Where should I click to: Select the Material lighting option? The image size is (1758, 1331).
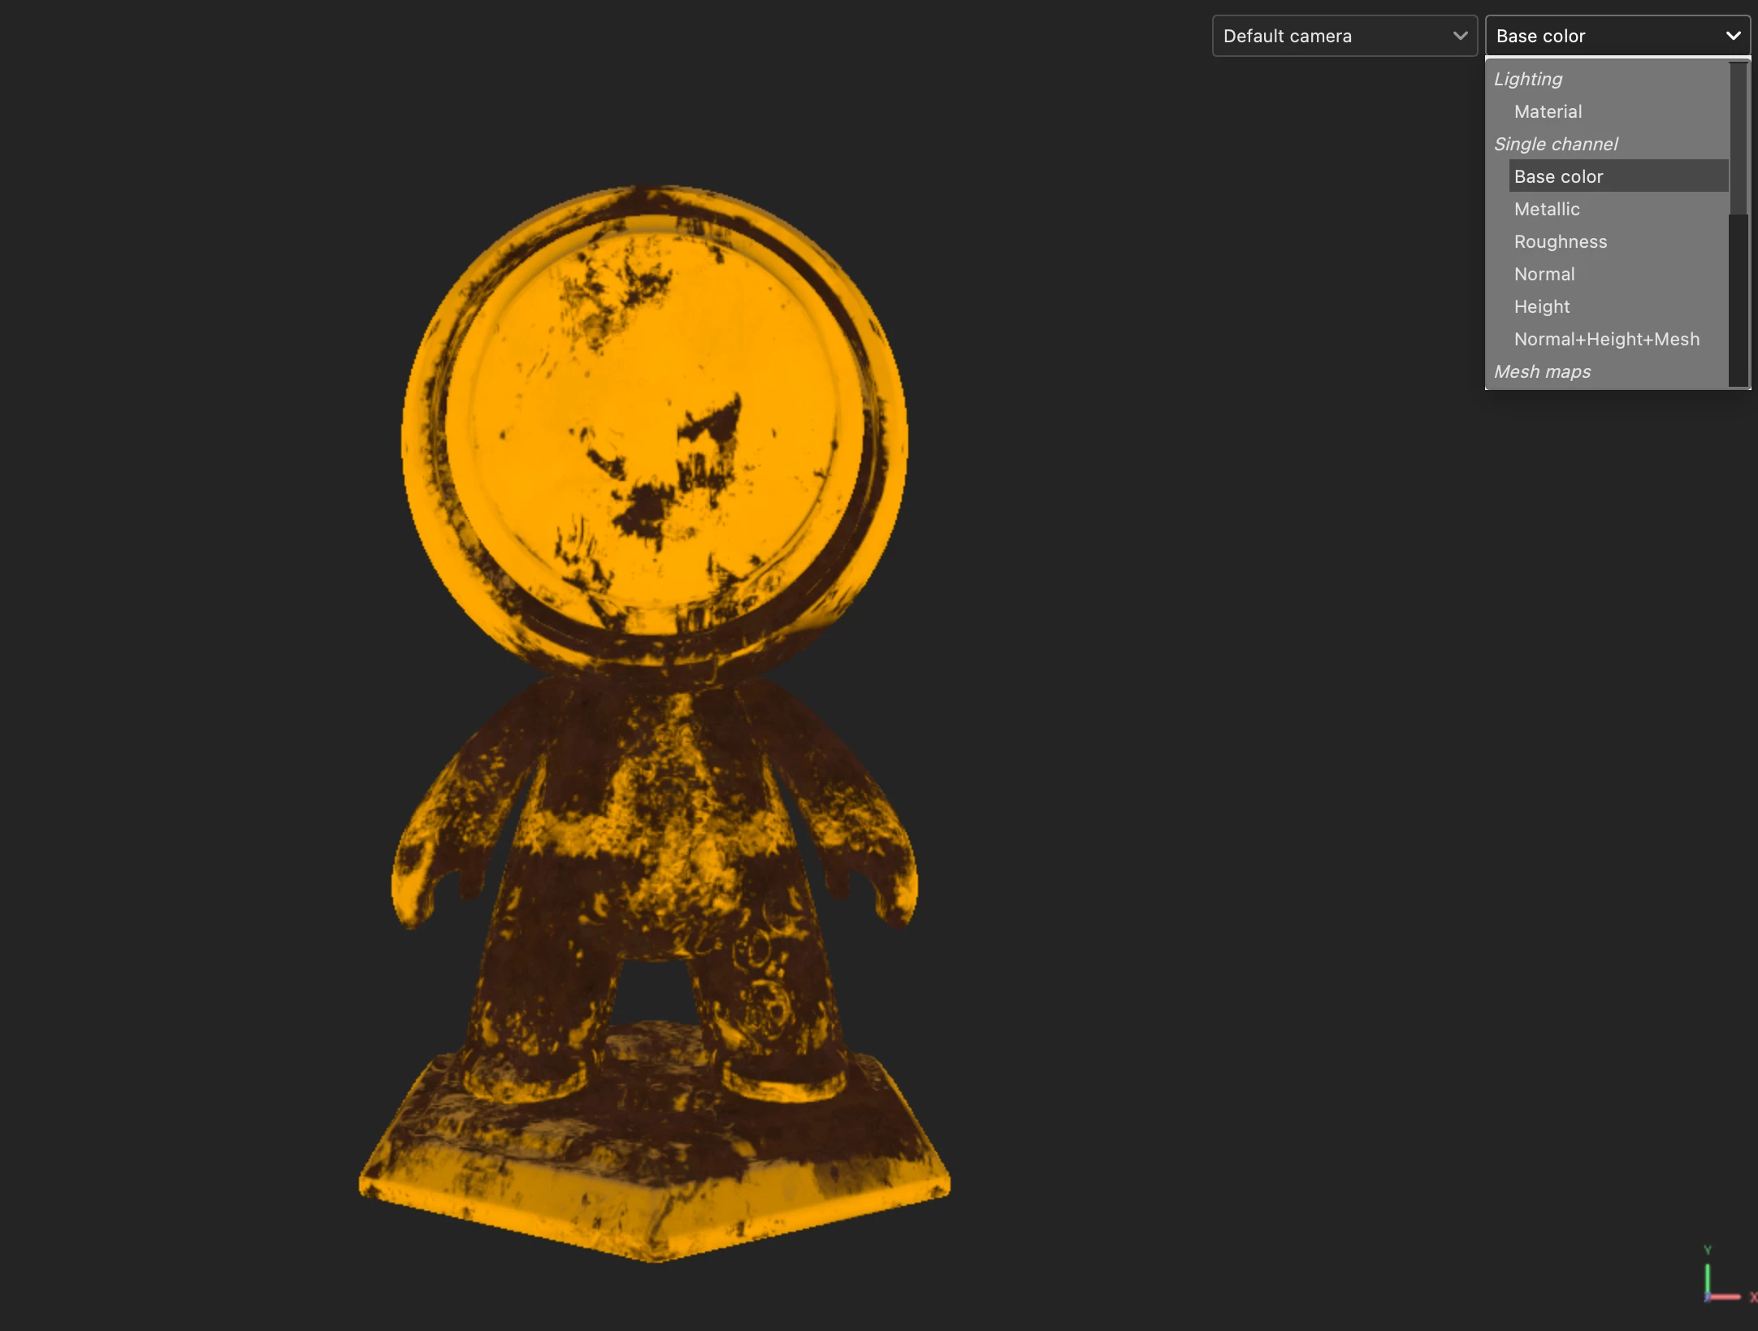point(1548,111)
